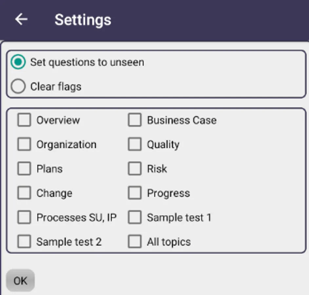Check the Progress checkbox
This screenshot has width=309, height=295.
pyautogui.click(x=134, y=193)
